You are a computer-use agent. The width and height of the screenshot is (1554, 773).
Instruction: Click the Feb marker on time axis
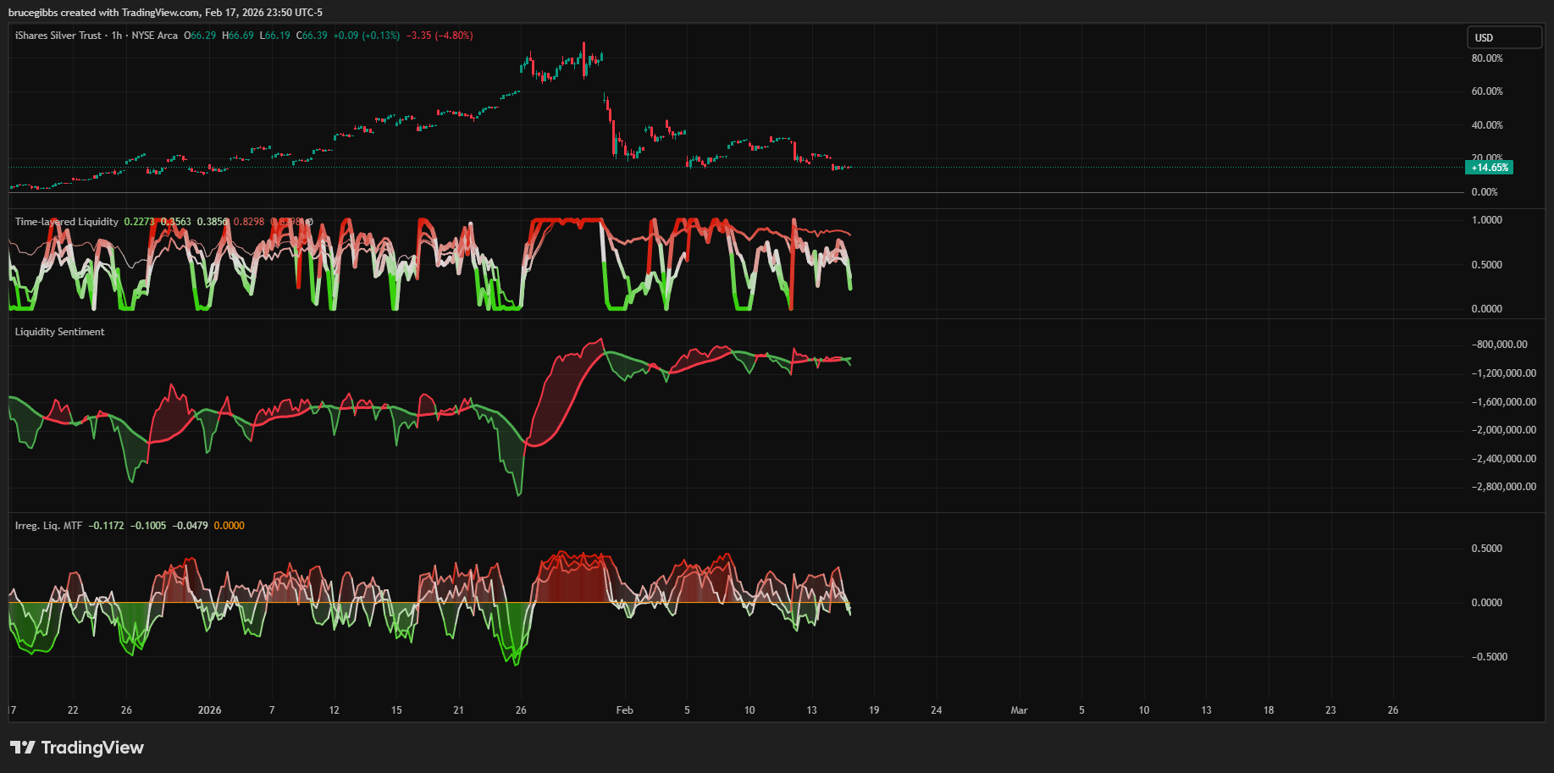click(624, 710)
